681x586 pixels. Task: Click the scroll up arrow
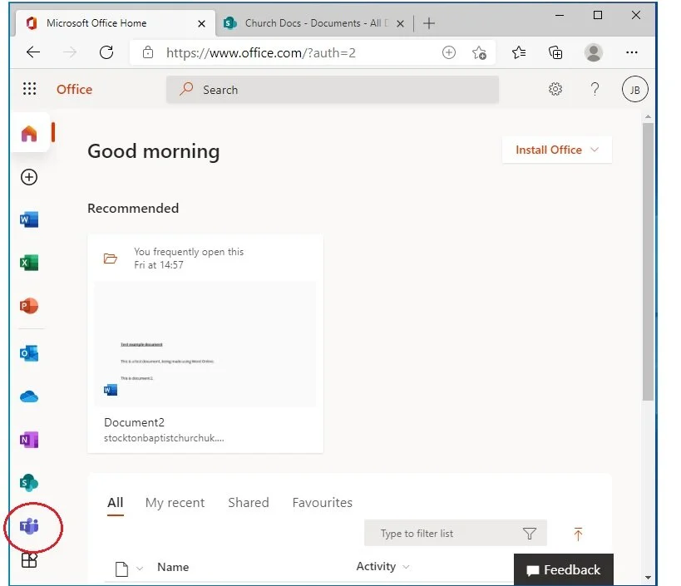point(648,116)
